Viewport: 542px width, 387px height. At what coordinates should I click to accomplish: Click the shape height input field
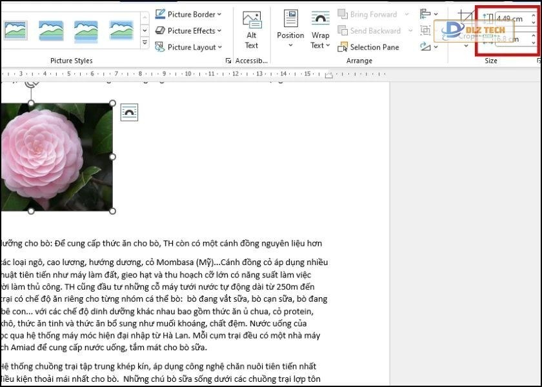511,19
